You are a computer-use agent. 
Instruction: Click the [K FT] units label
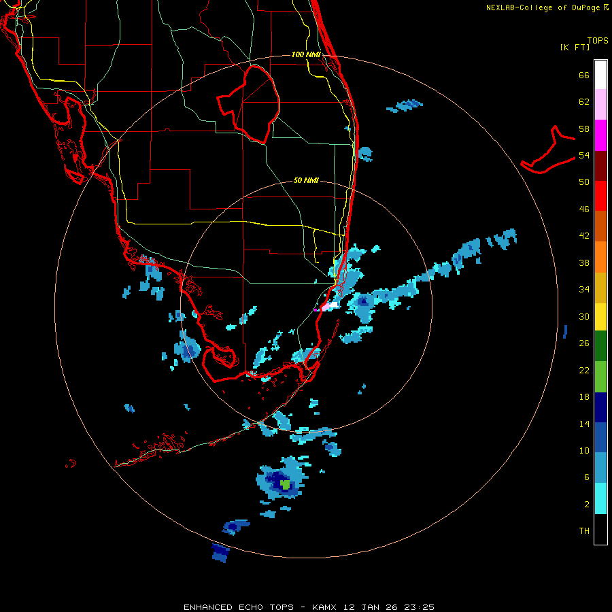tap(575, 47)
